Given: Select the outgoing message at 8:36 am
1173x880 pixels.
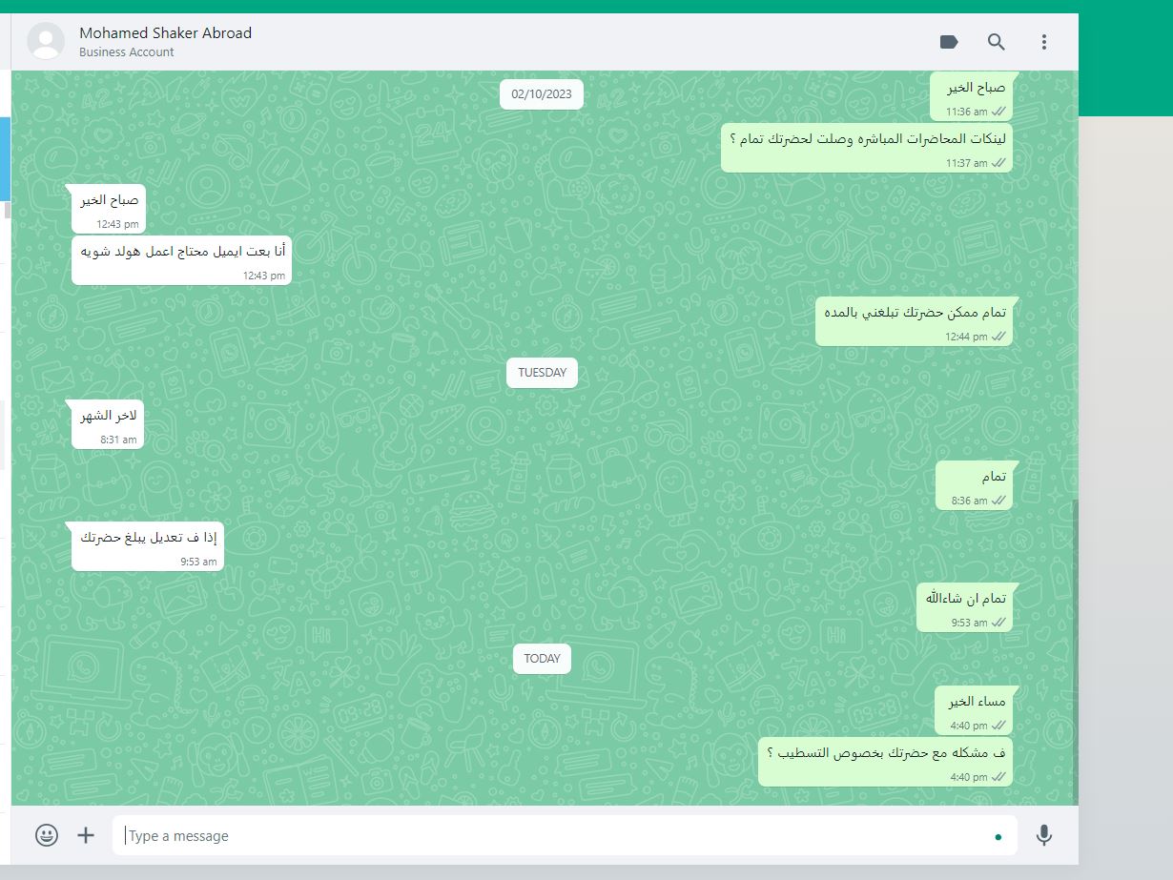Looking at the screenshot, I should 974,485.
